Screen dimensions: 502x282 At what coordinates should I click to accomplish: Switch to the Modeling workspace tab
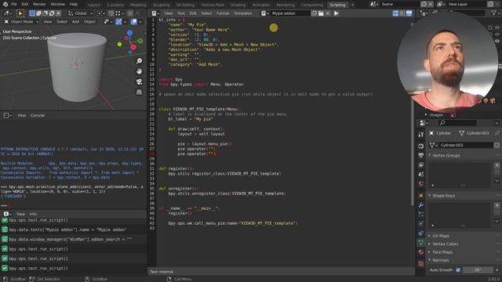coord(138,5)
